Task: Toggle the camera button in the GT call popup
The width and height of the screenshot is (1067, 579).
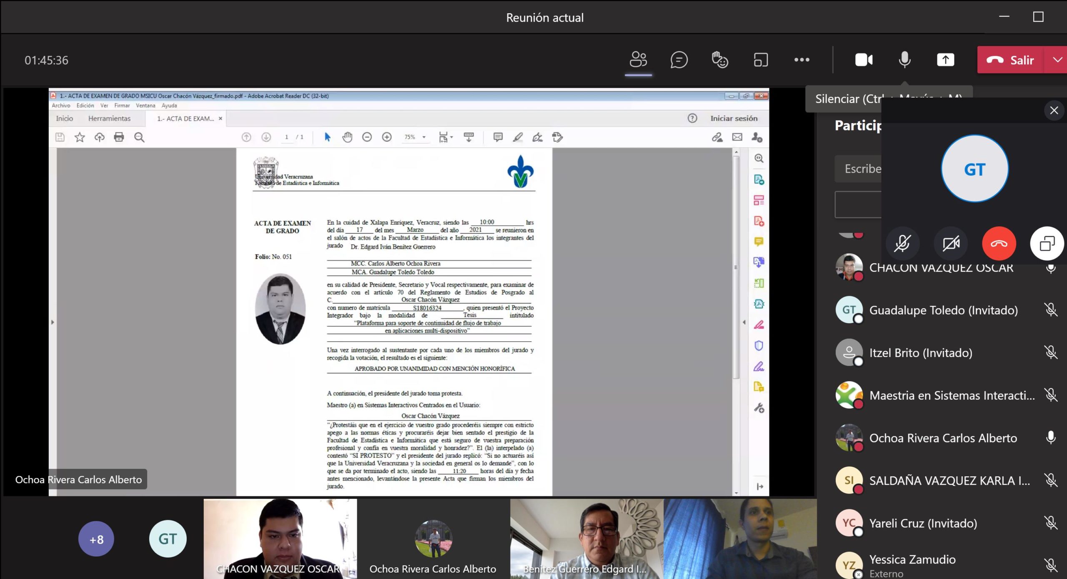Action: (951, 243)
